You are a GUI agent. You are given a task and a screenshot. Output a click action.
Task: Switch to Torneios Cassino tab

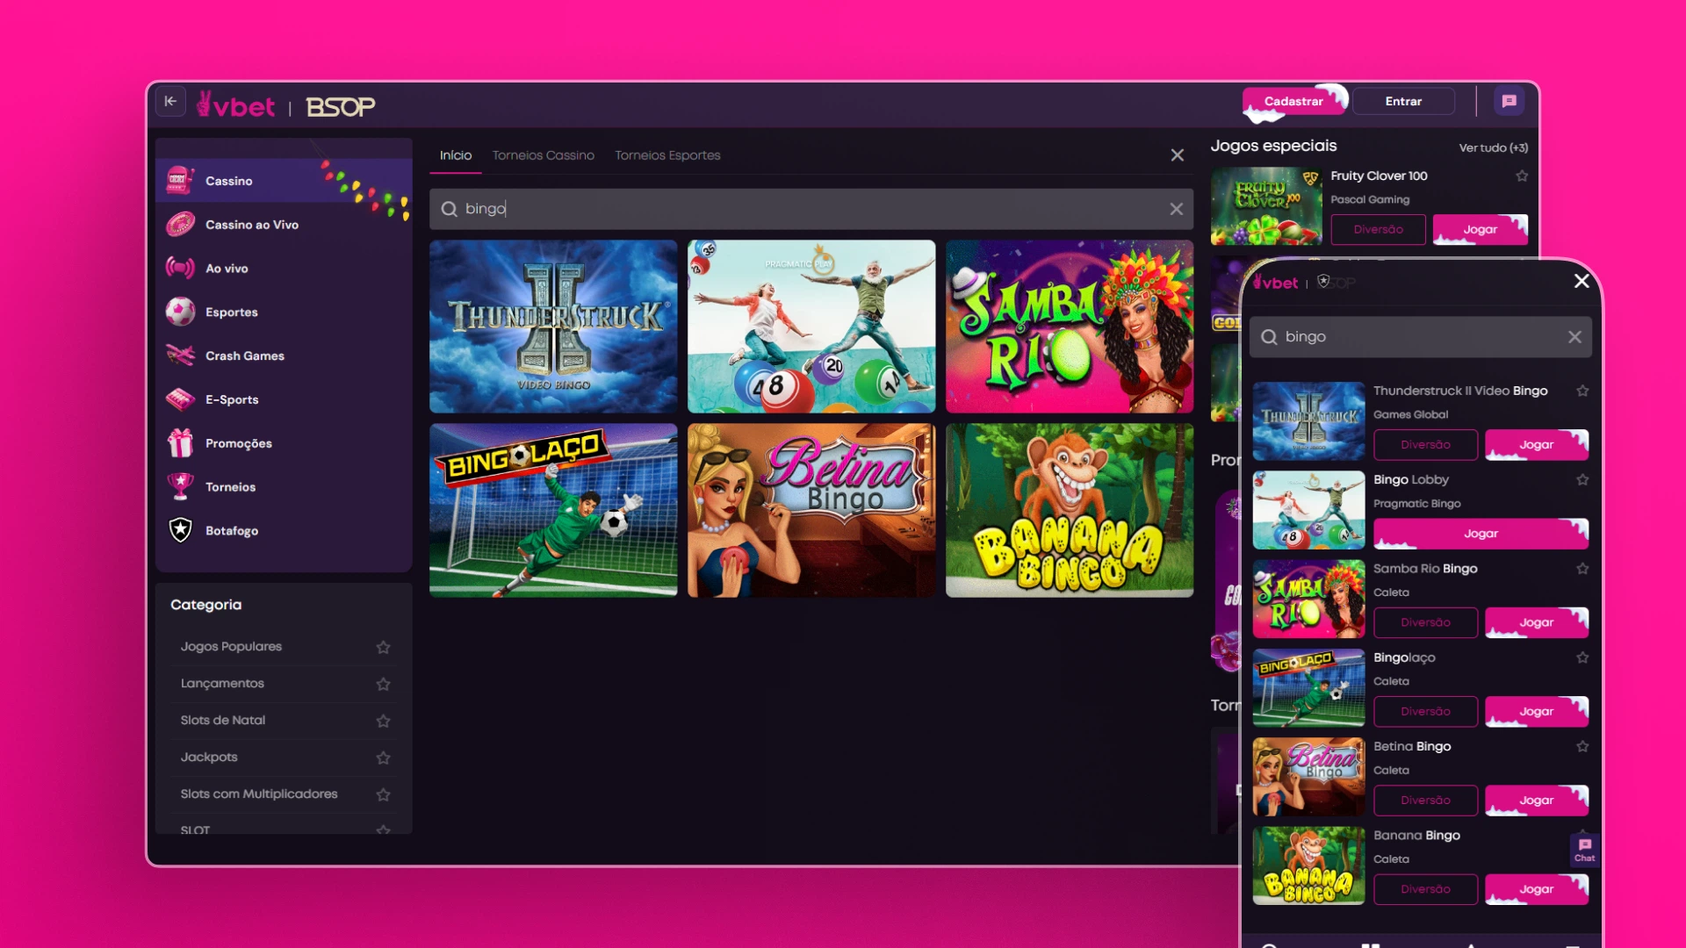click(543, 155)
